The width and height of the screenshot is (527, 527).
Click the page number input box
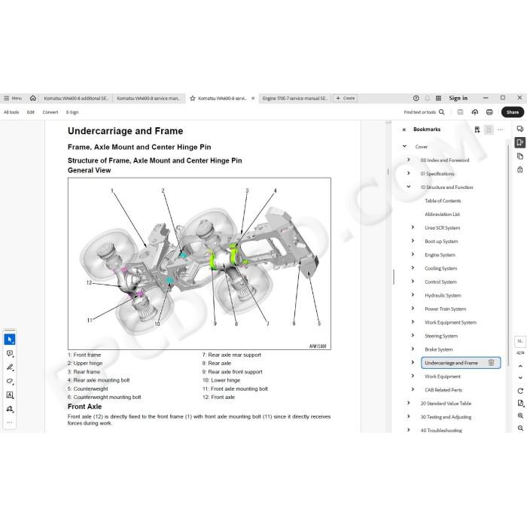520,341
